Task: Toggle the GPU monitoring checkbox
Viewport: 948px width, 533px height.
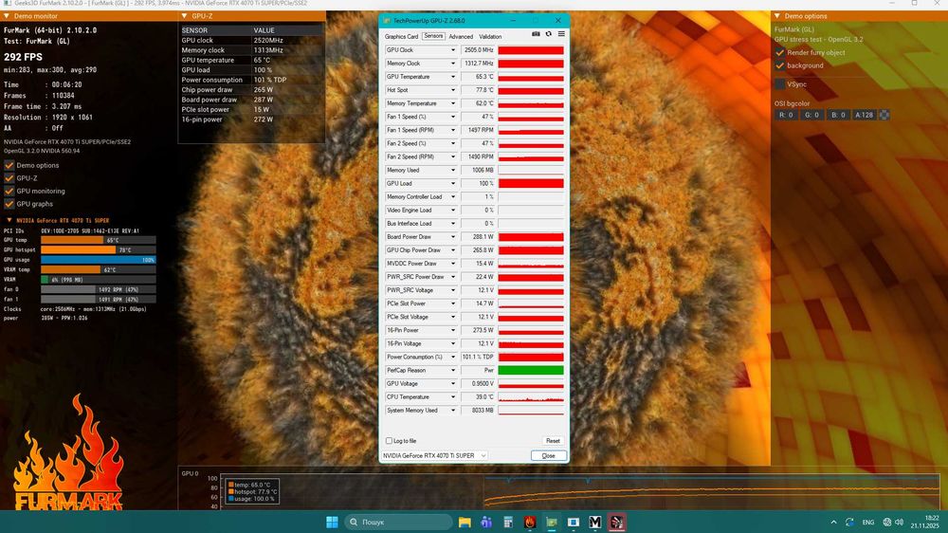Action: pos(9,192)
